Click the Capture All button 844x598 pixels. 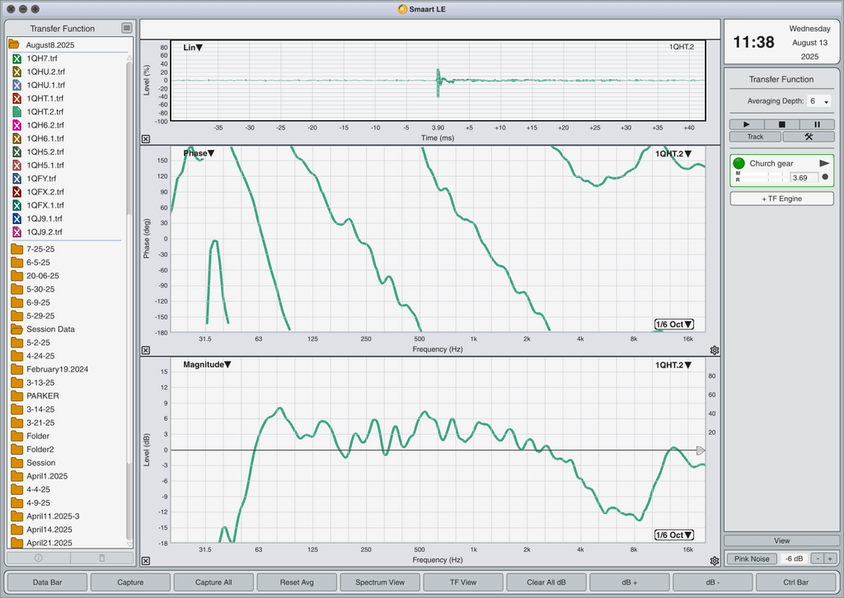pyautogui.click(x=213, y=582)
